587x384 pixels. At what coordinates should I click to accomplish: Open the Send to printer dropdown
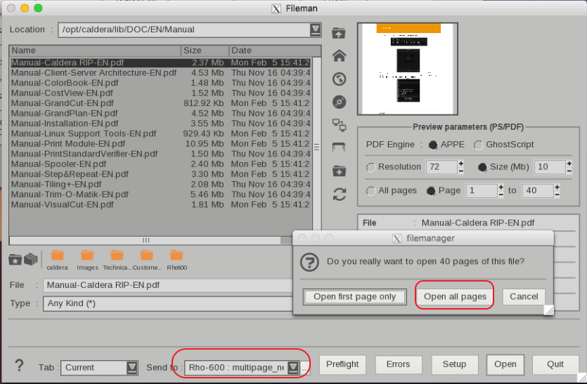[293, 368]
